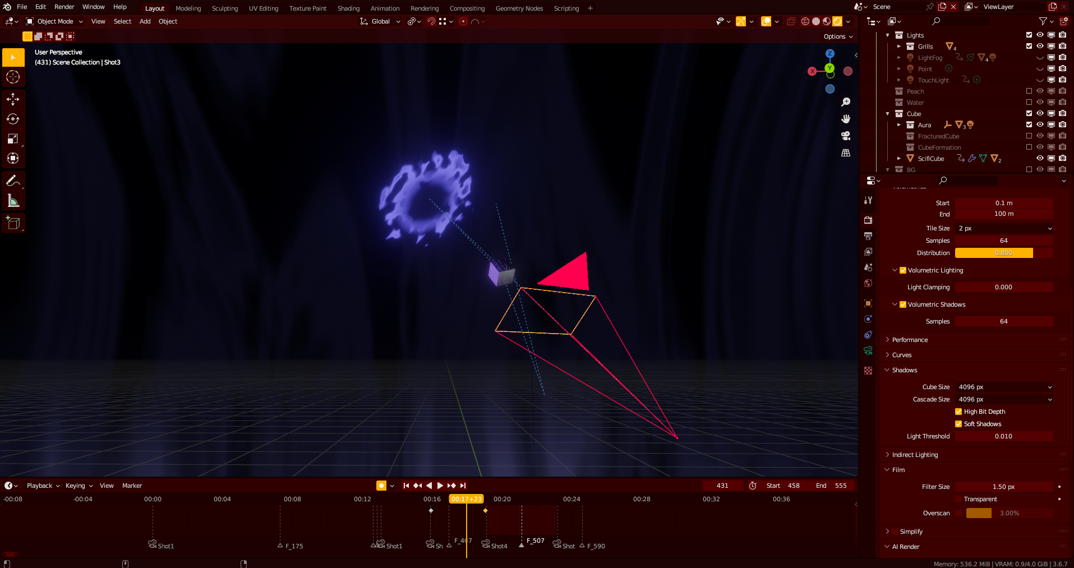The width and height of the screenshot is (1074, 568).
Task: Open the Marker menu in timeline
Action: [x=132, y=486]
